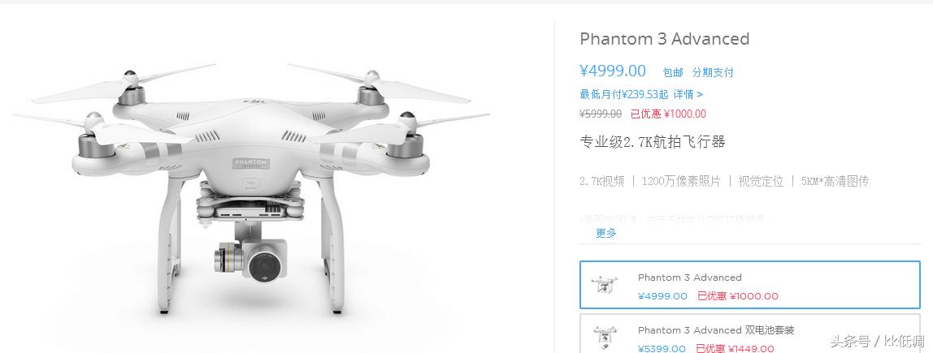Click the Phantom 3 Advanced drone product image
The width and height of the screenshot is (933, 353).
pyautogui.click(x=250, y=187)
